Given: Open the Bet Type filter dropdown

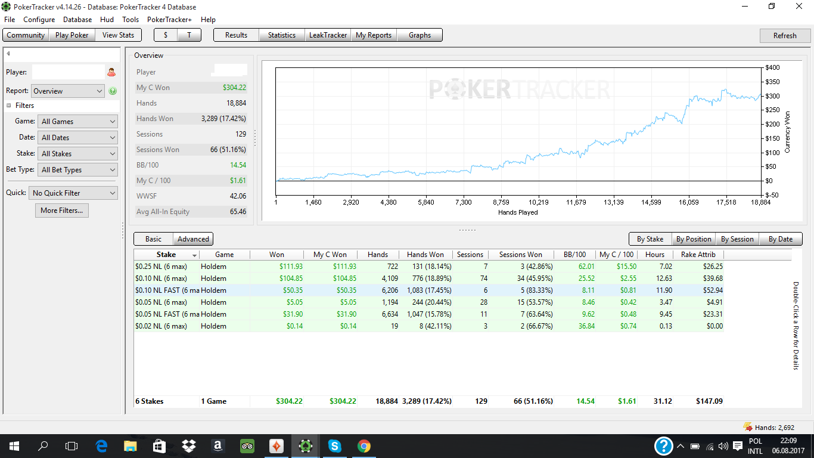Looking at the screenshot, I should 78,170.
